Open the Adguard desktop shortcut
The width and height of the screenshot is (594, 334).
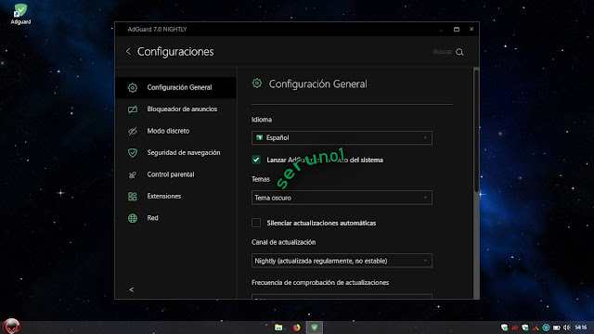(x=20, y=15)
